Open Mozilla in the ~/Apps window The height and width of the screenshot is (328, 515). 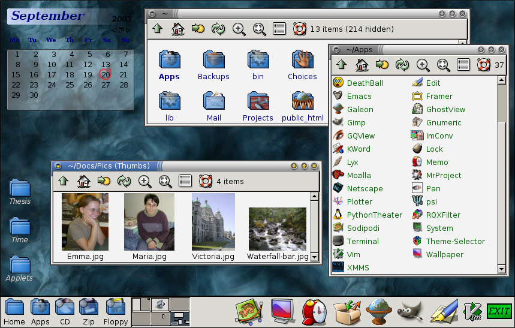(359, 176)
